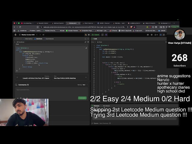Click the Run code play icon
Viewport: 192px width, 144px height.
point(89,35)
